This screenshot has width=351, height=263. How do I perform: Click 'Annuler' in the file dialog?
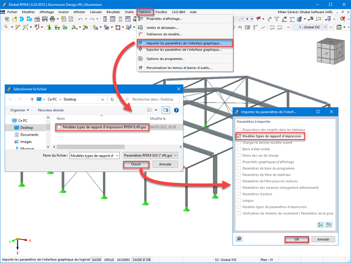pos(165,164)
